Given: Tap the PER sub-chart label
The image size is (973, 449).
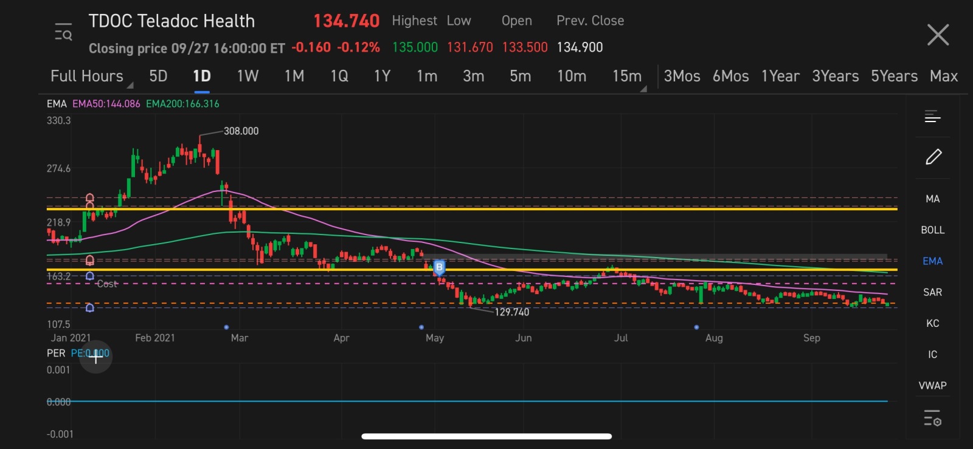Looking at the screenshot, I should click(56, 353).
